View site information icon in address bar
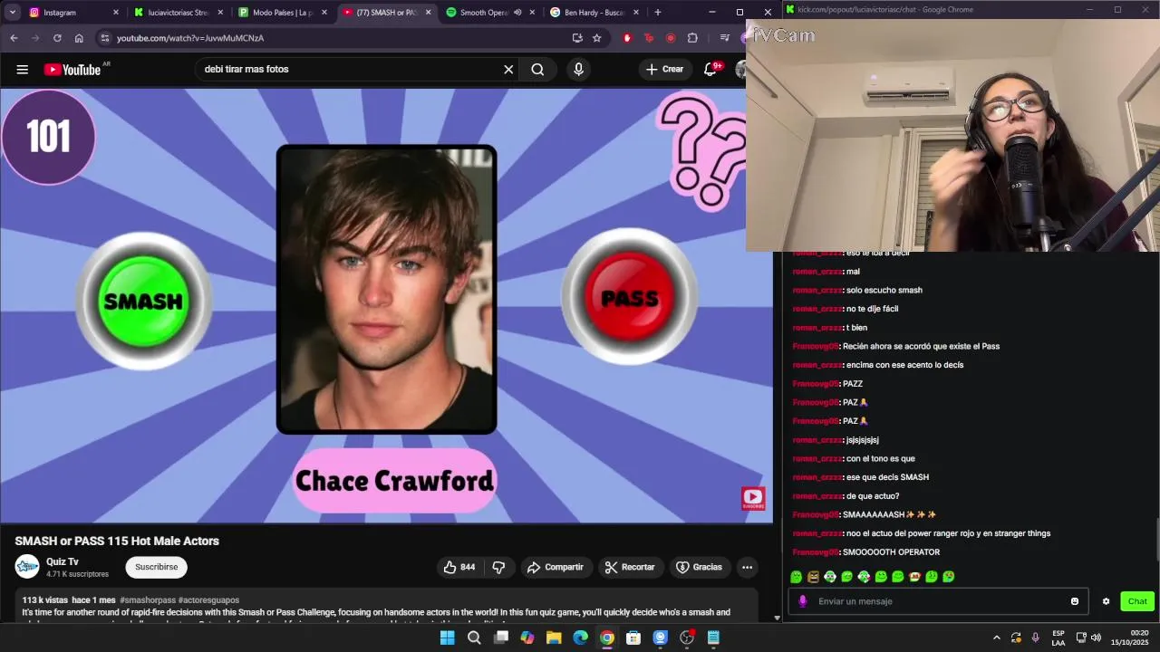Image resolution: width=1160 pixels, height=652 pixels. click(105, 38)
